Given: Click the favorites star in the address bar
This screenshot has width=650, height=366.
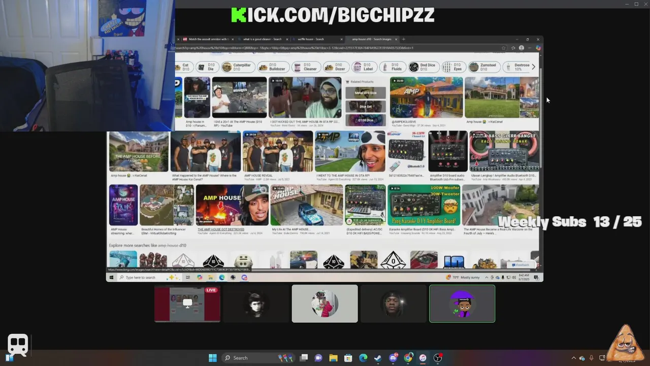Looking at the screenshot, I should tap(504, 48).
